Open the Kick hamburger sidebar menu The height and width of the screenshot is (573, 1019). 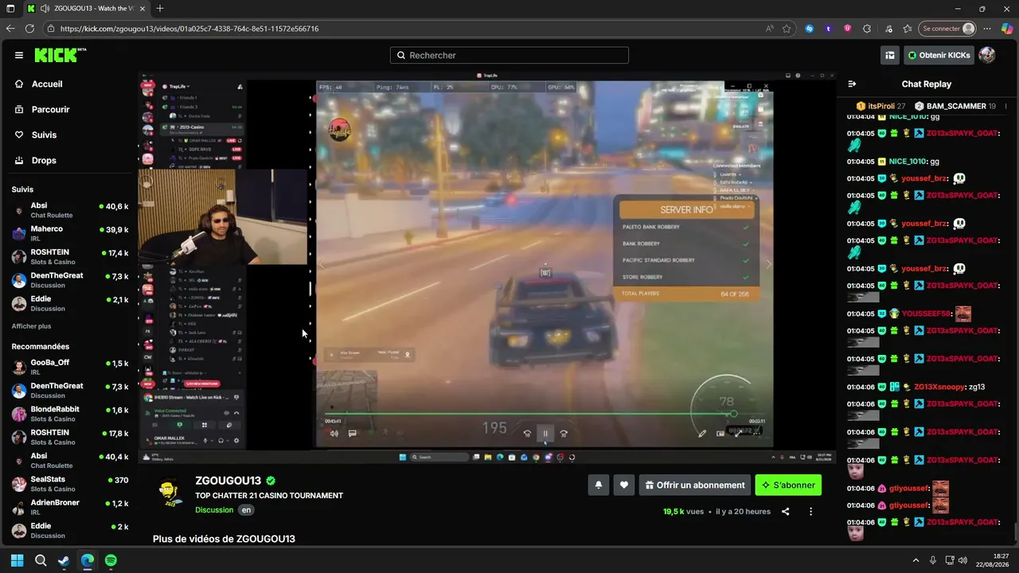pos(19,55)
